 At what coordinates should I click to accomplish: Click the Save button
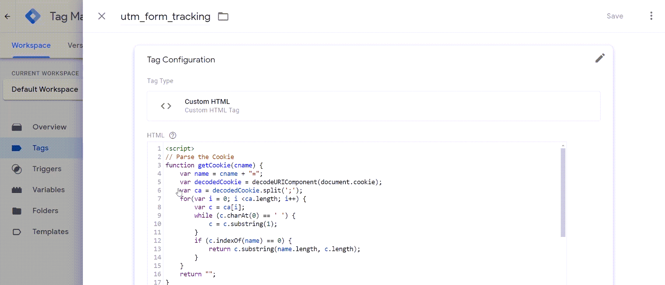pyautogui.click(x=615, y=16)
